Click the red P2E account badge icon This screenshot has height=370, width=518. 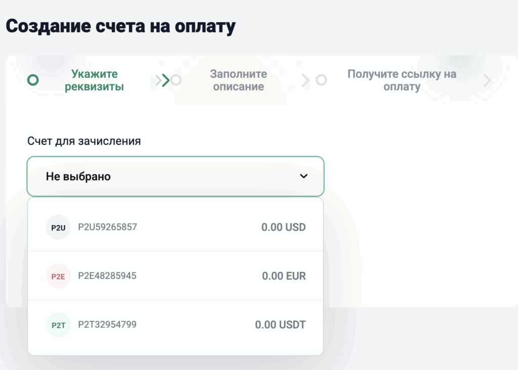pos(58,276)
